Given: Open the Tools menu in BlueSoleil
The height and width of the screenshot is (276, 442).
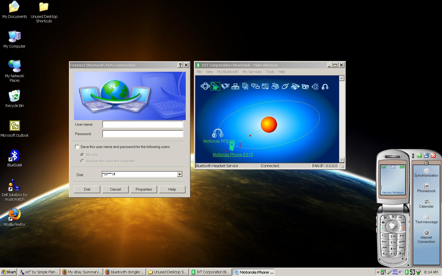Looking at the screenshot, I should [x=270, y=72].
